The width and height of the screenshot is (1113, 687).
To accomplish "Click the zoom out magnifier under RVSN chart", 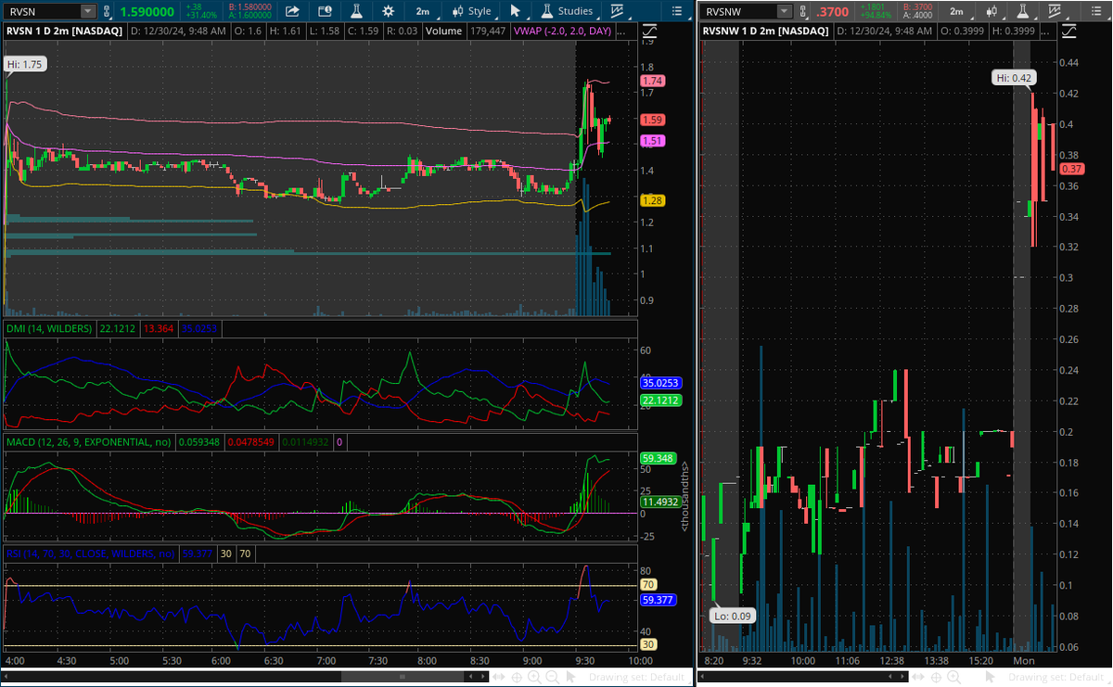I will 553,677.
